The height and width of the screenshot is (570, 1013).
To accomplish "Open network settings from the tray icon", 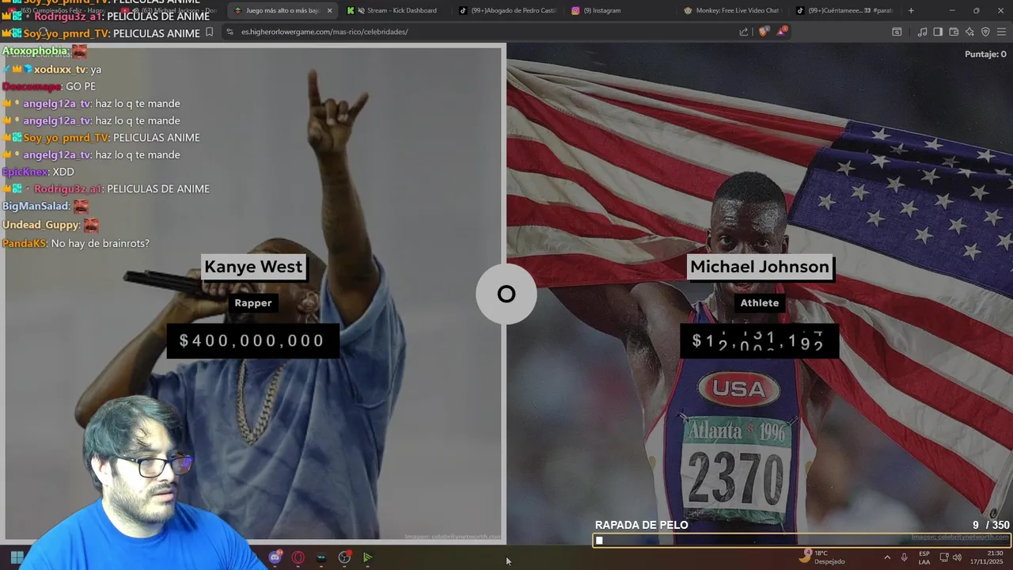I will click(943, 557).
